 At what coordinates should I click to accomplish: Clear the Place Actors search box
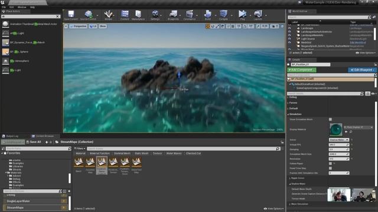point(58,16)
